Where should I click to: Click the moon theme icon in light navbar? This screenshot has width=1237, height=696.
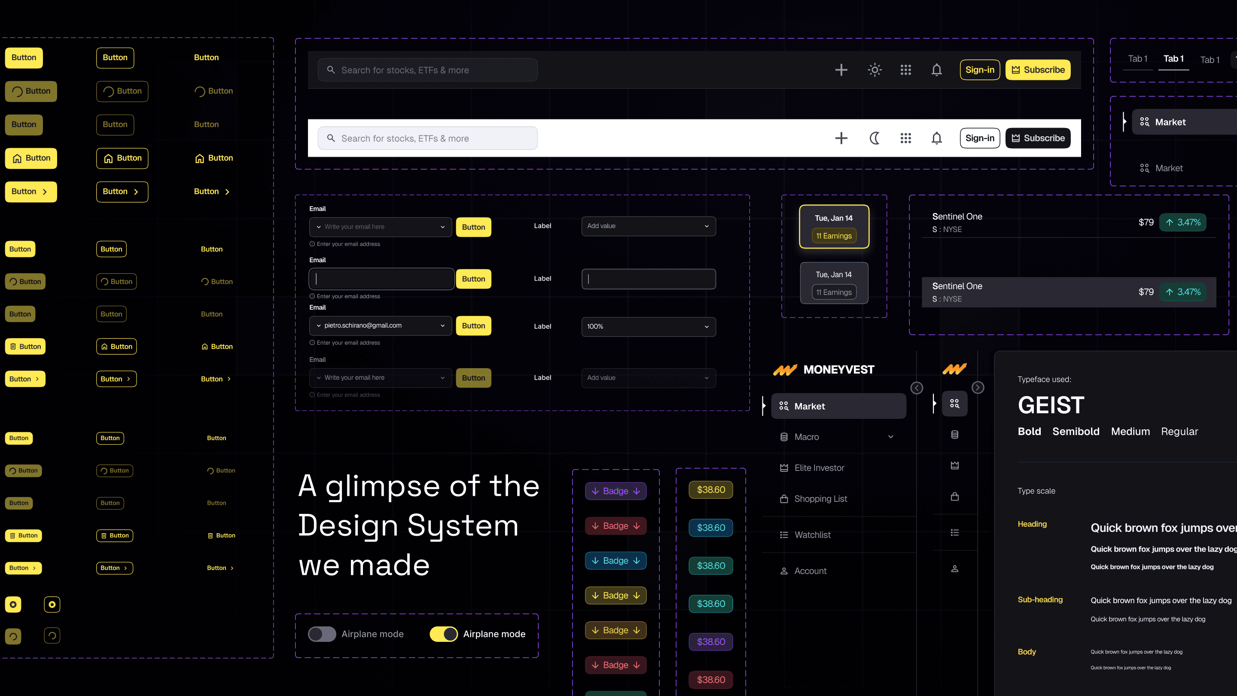[x=874, y=138]
